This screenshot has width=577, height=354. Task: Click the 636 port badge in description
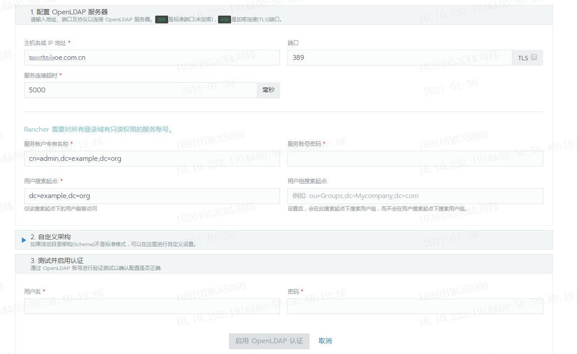click(225, 19)
